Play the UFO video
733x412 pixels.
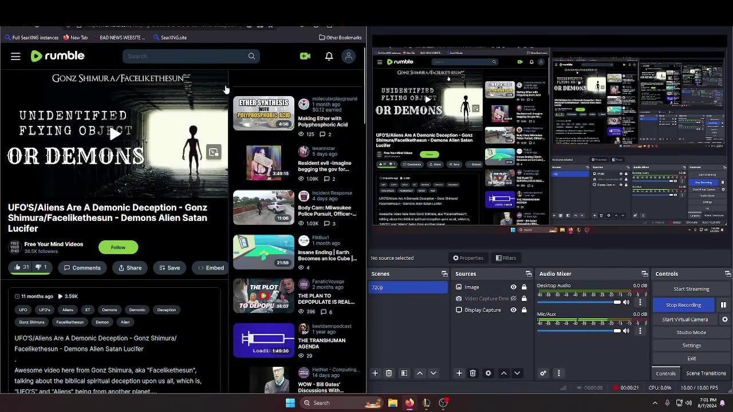click(x=115, y=134)
